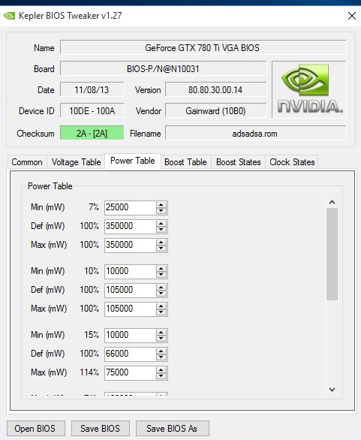Increase Max 105000 value
The width and height of the screenshot is (361, 440).
click(161, 306)
